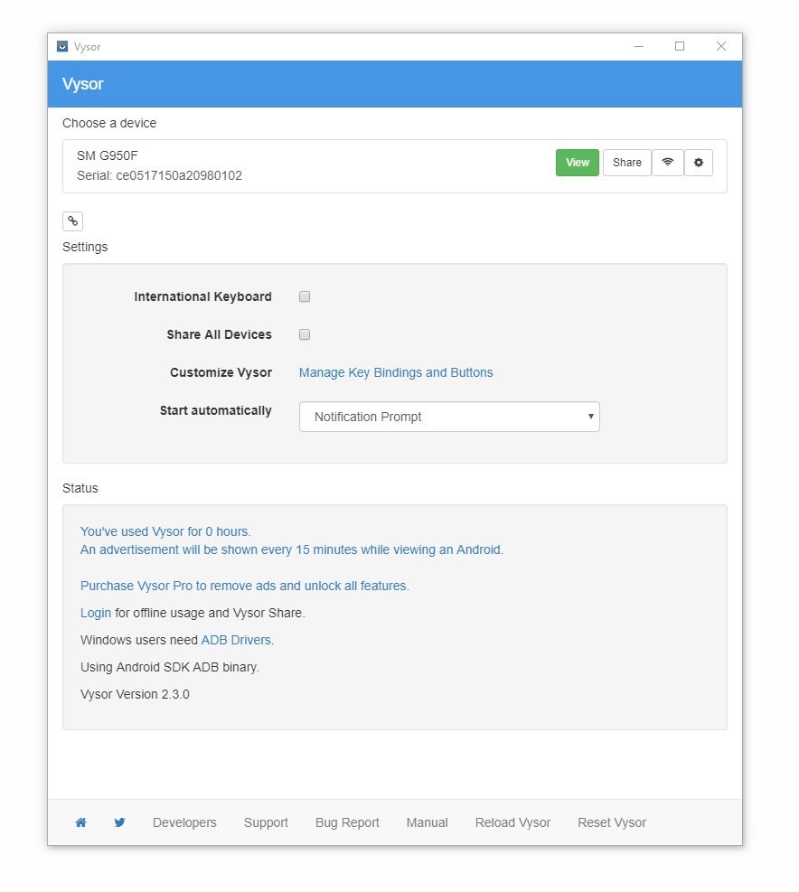Enable International Keyboard checkbox
Image resolution: width=799 pixels, height=892 pixels.
305,296
